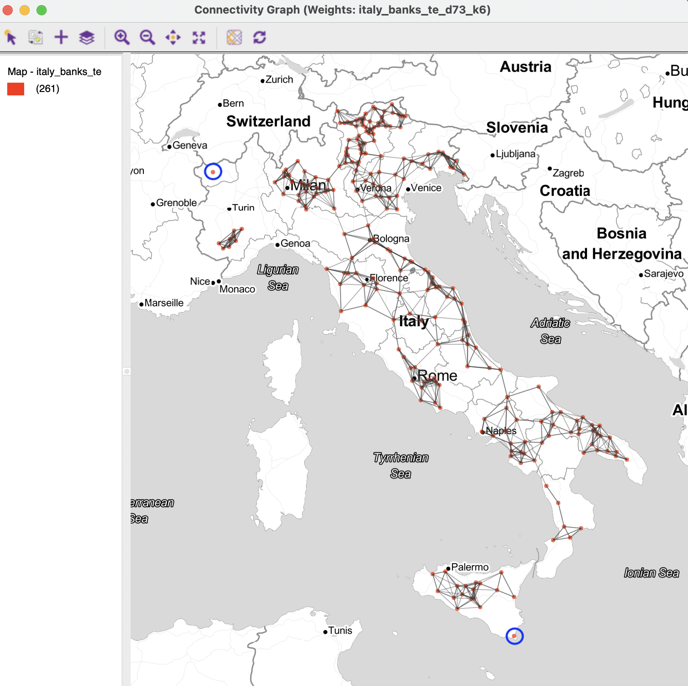
Task: Click the 'Ionian Sea' label
Action: [652, 573]
